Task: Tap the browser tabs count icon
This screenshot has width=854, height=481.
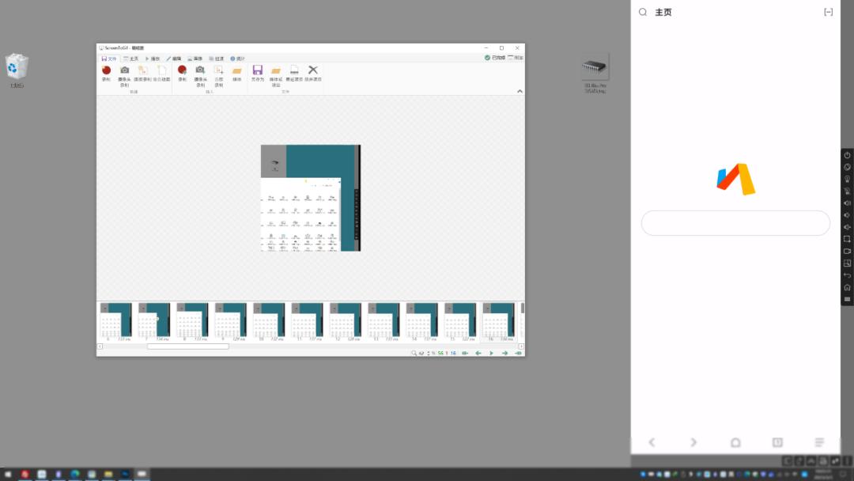Action: tap(777, 442)
